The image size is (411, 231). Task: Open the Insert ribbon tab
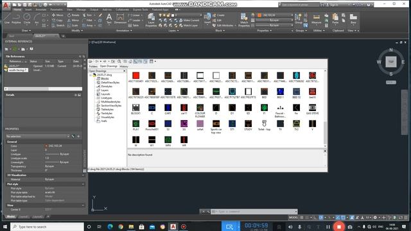[x=28, y=10]
